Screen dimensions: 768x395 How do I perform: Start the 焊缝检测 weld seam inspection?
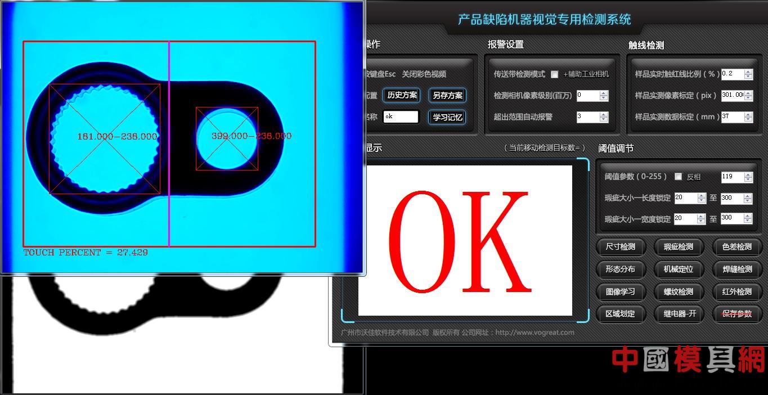tap(736, 269)
